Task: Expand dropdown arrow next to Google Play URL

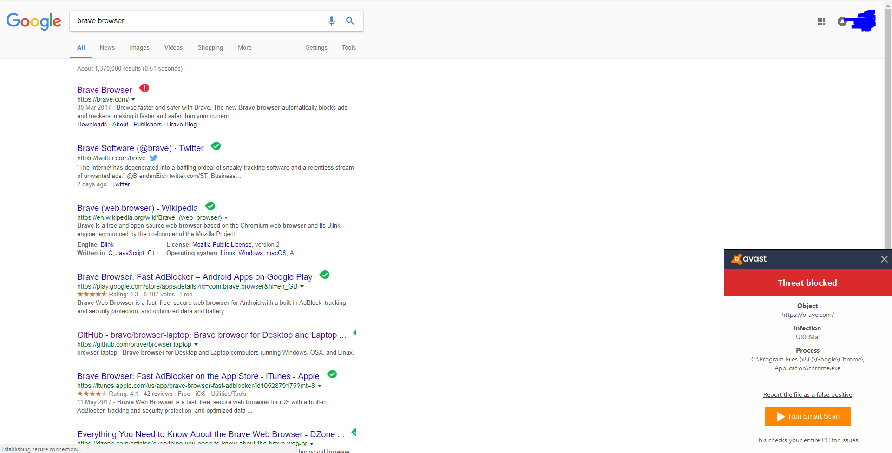Action: point(302,286)
